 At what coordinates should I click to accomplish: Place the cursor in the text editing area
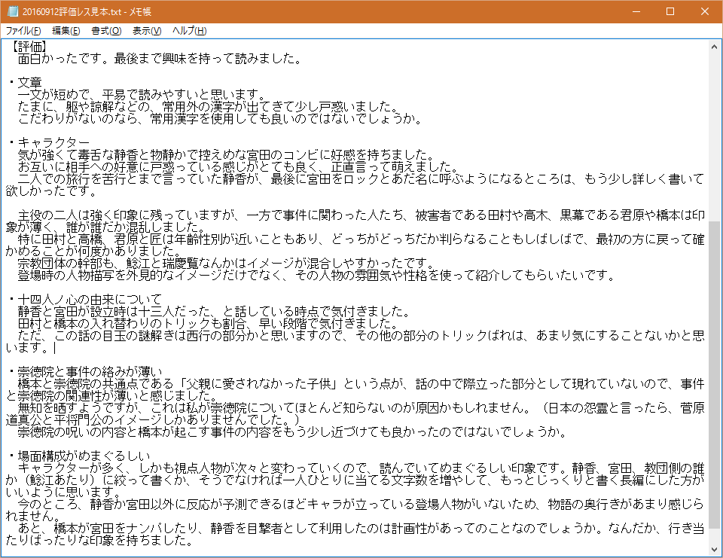[355, 298]
